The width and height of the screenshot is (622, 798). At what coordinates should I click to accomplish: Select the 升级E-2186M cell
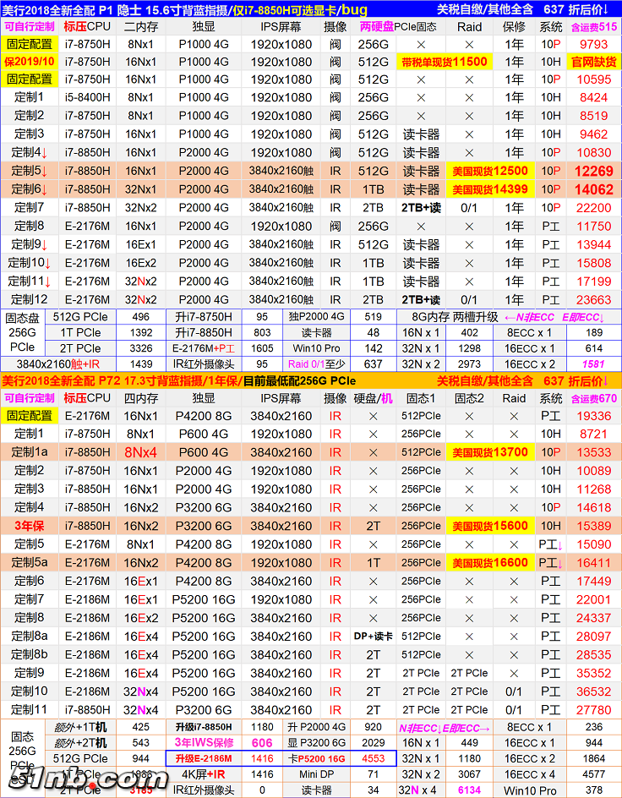[x=204, y=758]
